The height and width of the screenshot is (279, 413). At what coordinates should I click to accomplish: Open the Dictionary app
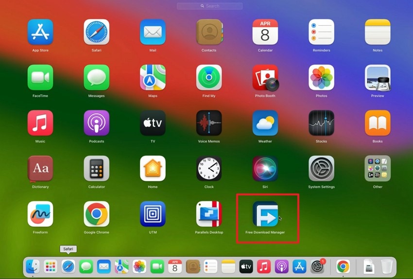[x=40, y=169]
